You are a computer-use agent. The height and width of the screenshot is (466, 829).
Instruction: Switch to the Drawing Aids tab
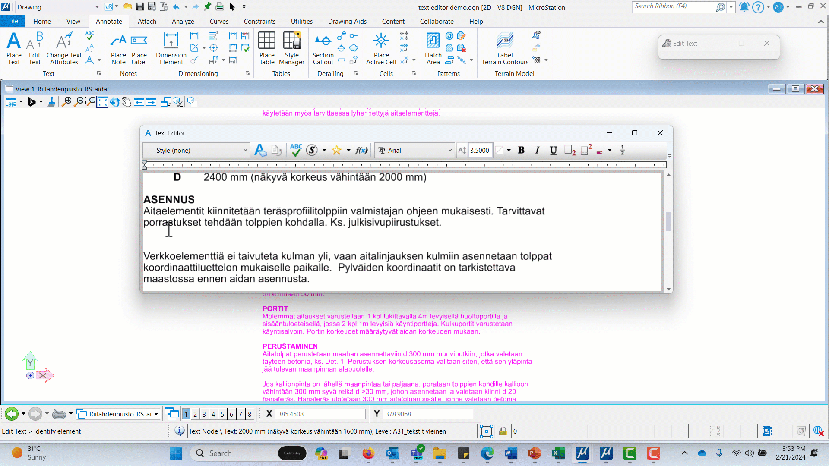347,21
